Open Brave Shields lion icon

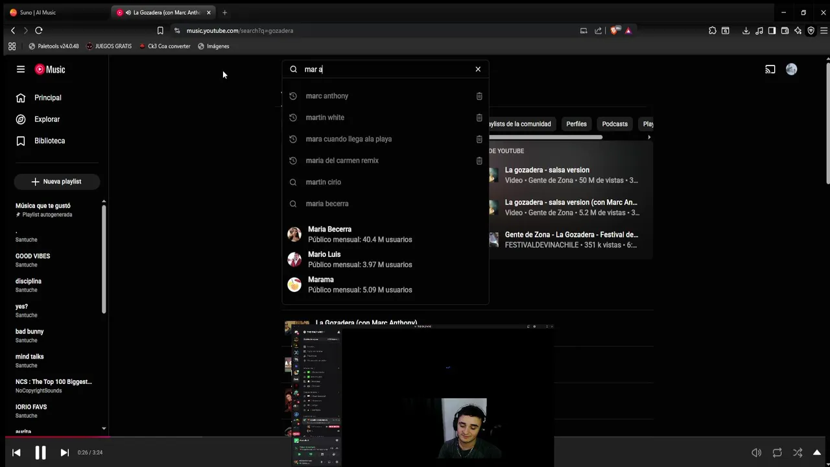tap(614, 30)
